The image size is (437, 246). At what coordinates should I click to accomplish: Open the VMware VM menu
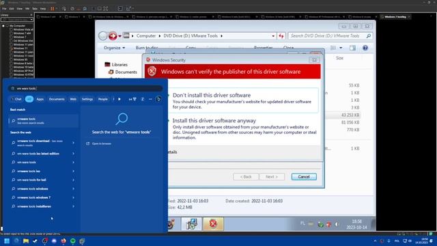27,9
